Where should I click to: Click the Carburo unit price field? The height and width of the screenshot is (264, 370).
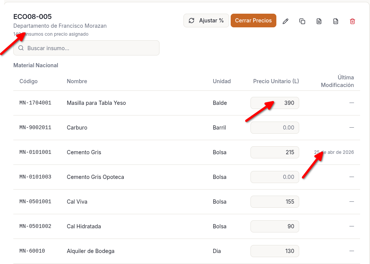tap(274, 128)
